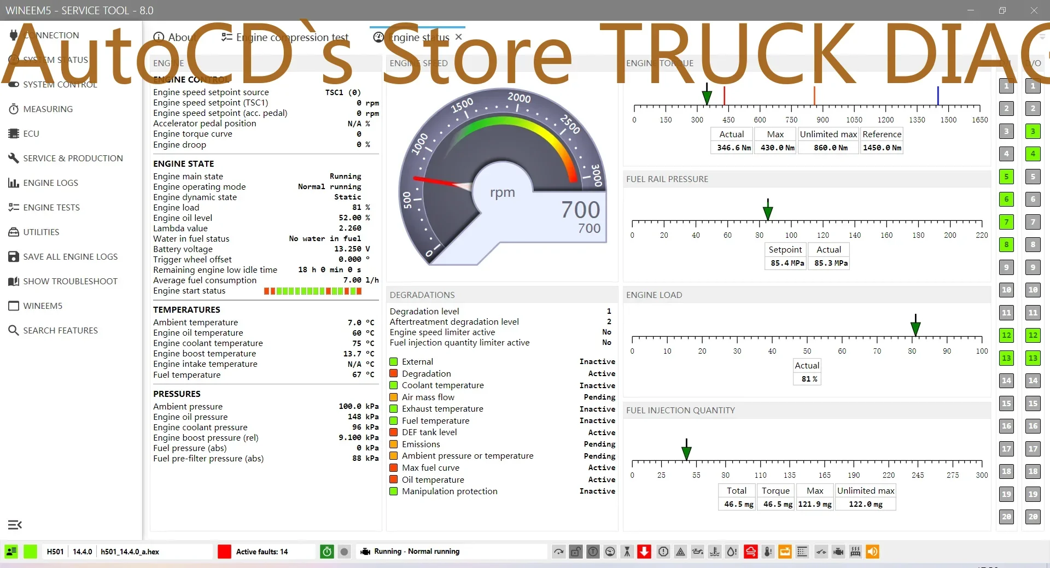
Task: Collapse the sidebar using the menu-fold icon
Action: [x=15, y=525]
